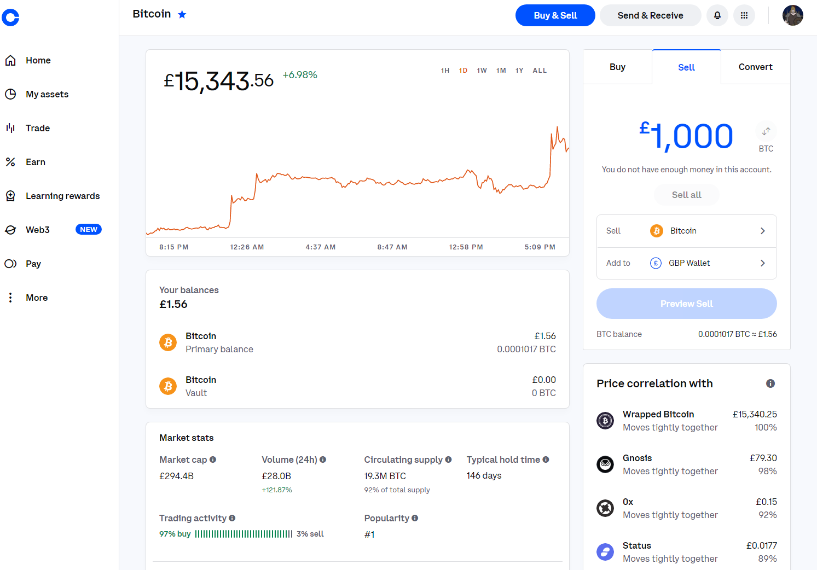Select the ALL chart range
The width and height of the screenshot is (817, 570).
[x=540, y=71]
